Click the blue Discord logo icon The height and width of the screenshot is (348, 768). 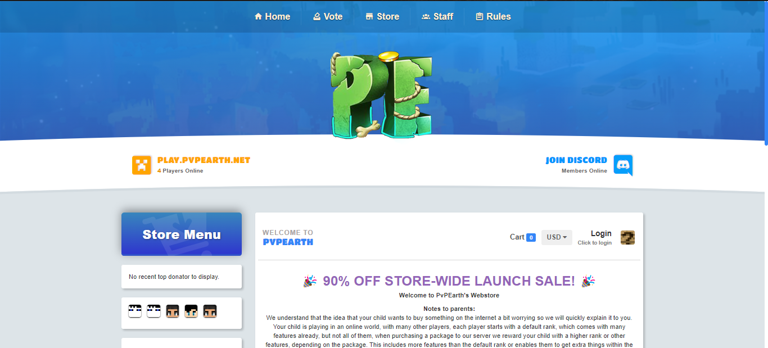tap(623, 165)
